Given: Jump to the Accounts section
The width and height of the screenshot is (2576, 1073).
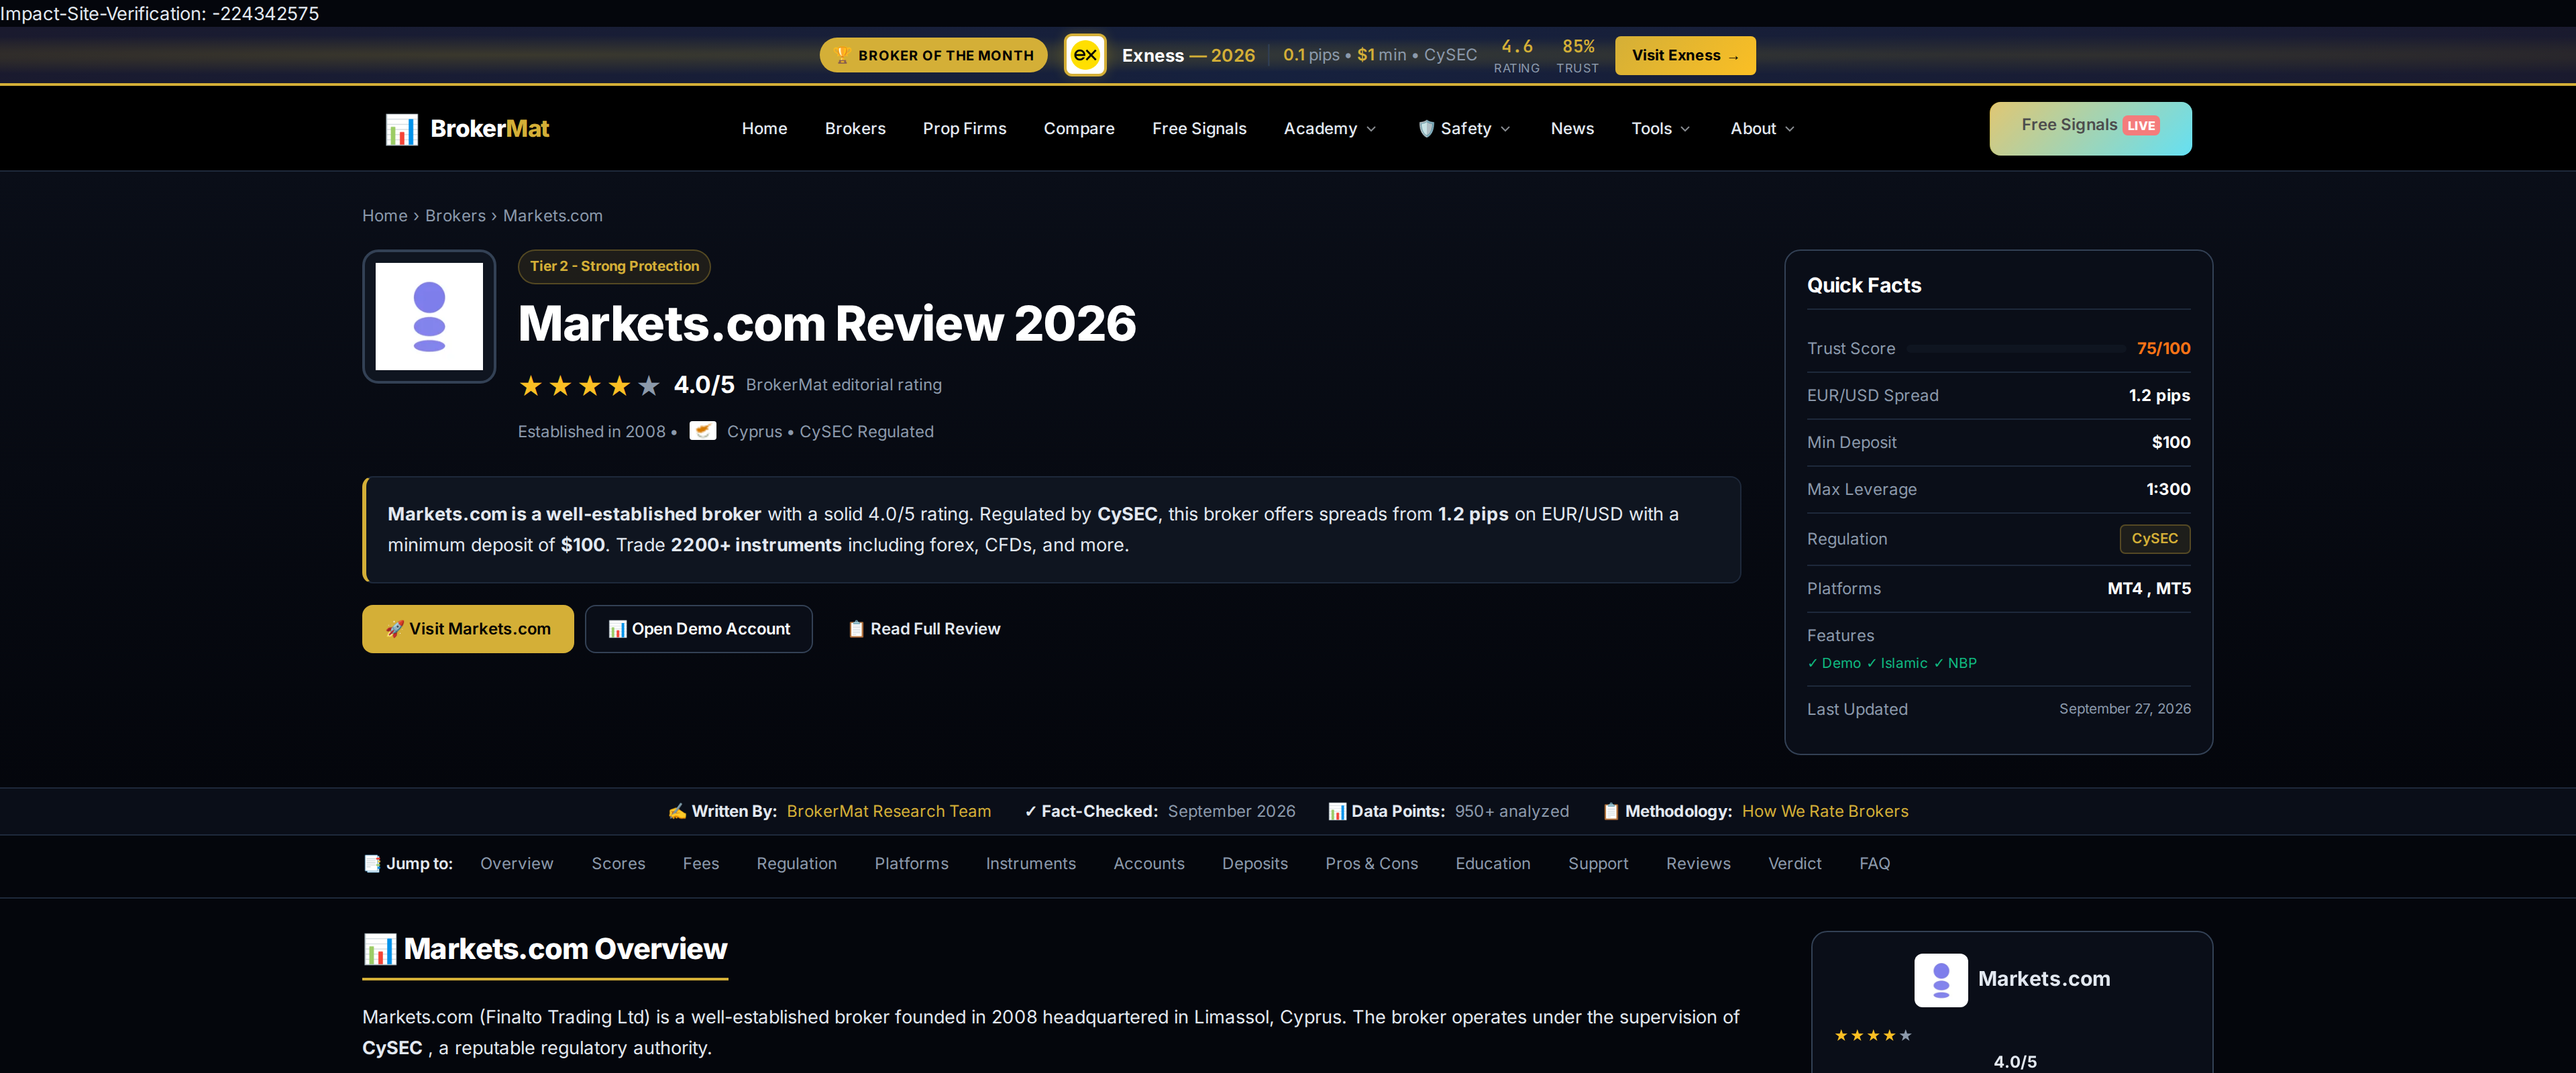Looking at the screenshot, I should (x=1149, y=863).
